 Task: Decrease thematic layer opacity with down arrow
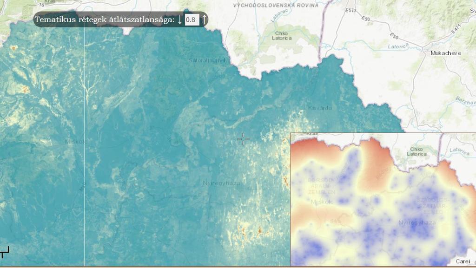[180, 20]
